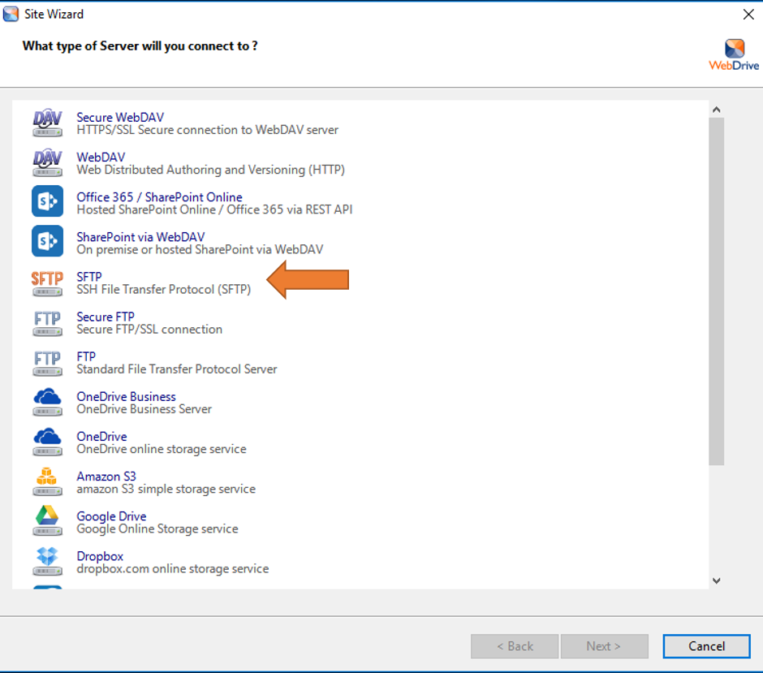Close the Site Wizard window
This screenshot has height=673, width=763.
748,14
